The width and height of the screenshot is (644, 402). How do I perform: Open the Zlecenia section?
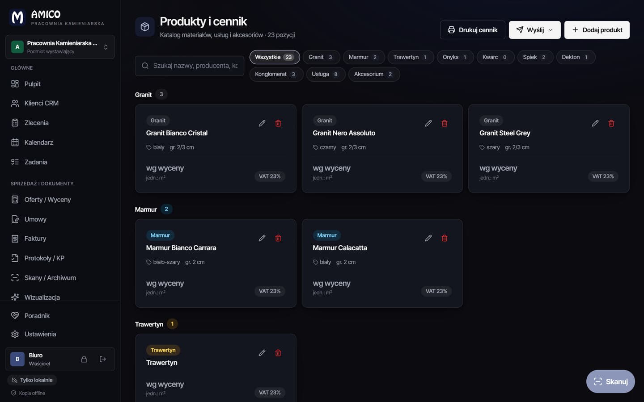pyautogui.click(x=60, y=123)
